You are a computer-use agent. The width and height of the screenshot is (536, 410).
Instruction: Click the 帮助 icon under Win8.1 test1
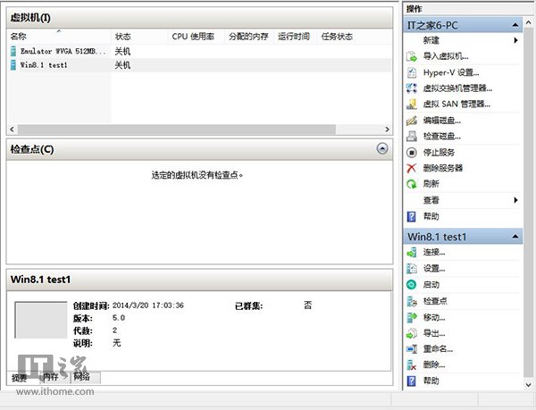(x=412, y=381)
